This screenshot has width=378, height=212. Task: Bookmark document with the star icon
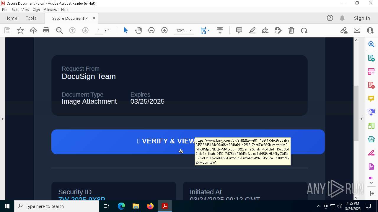20,30
